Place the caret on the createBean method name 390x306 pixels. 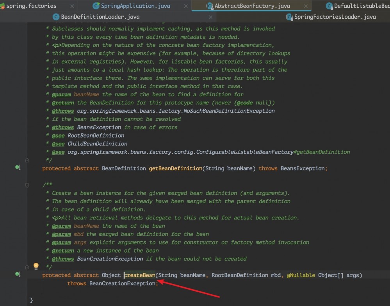(139, 275)
